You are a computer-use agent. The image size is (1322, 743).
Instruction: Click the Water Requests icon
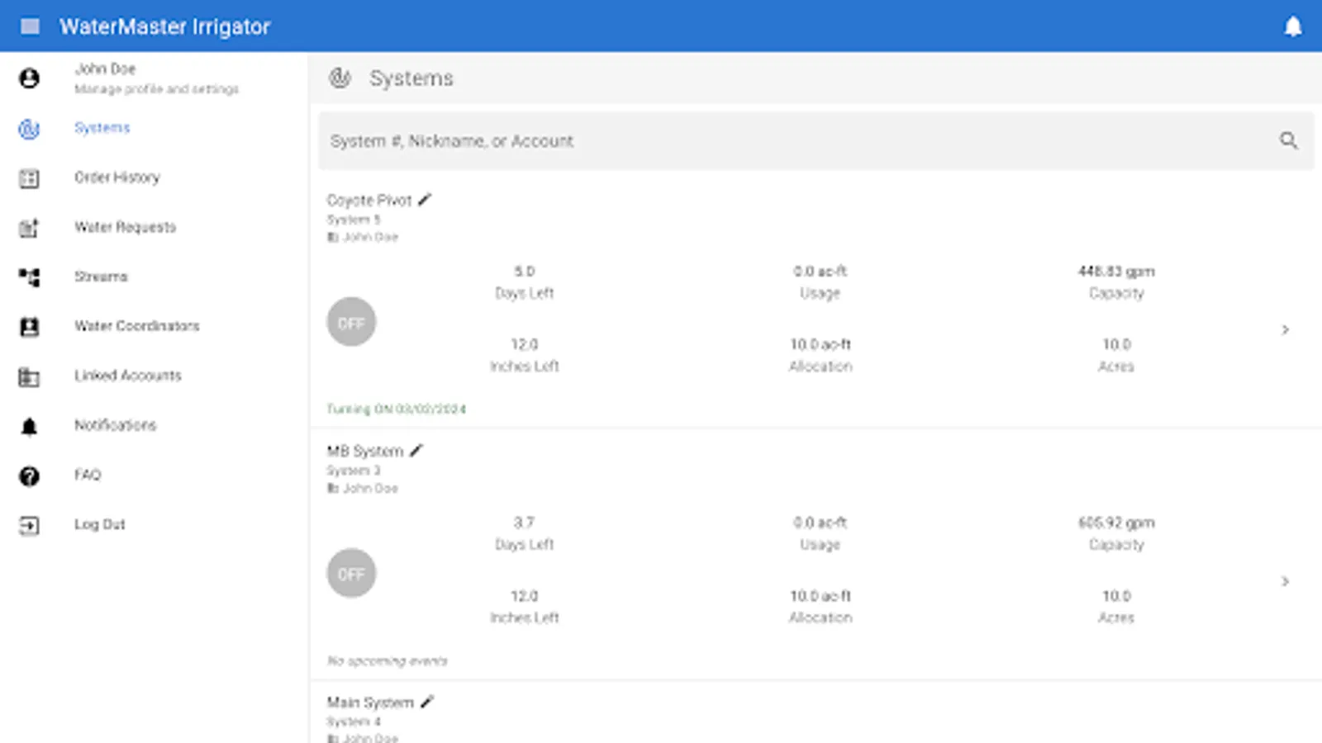point(29,228)
